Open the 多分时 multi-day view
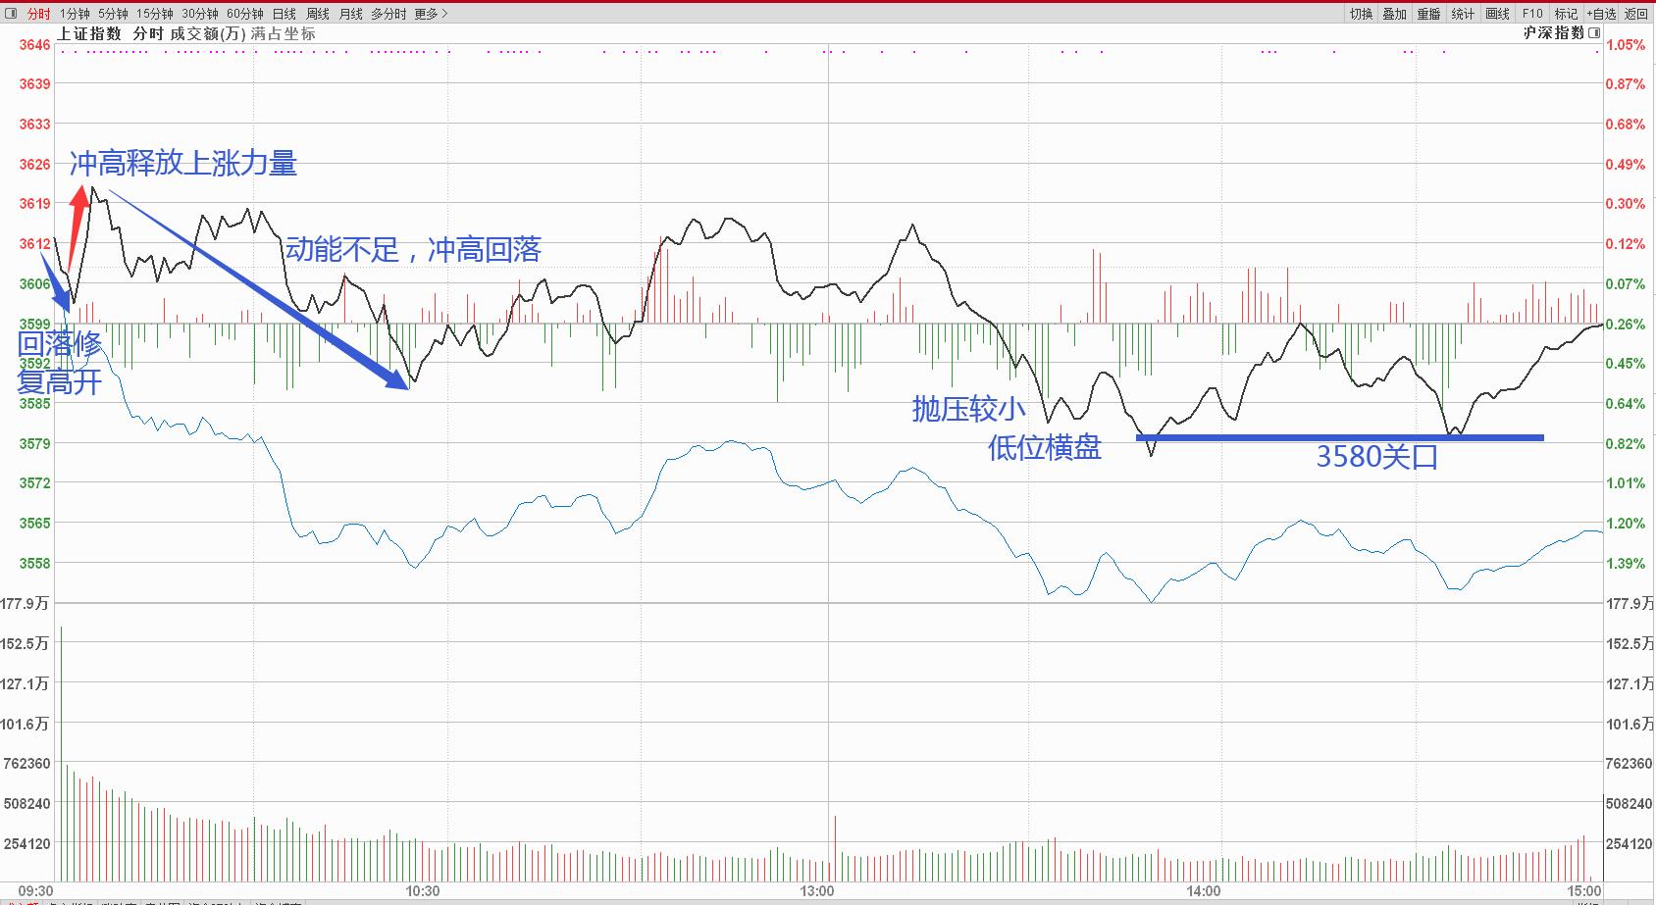This screenshot has height=905, width=1656. click(x=388, y=14)
